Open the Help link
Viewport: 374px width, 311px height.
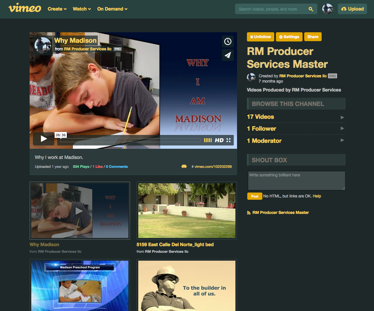pos(317,196)
